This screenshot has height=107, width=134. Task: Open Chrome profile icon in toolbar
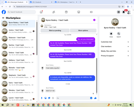point(128,6)
